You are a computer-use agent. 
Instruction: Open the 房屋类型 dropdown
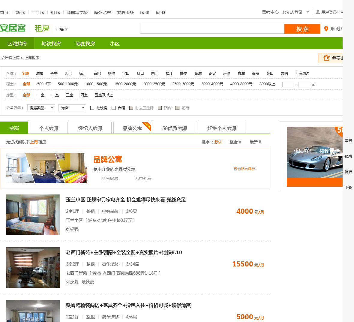[x=41, y=108]
